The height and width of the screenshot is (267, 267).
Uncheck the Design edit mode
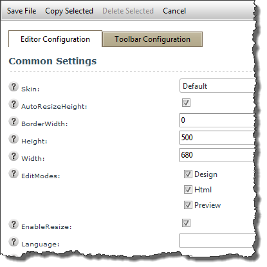[188, 174]
